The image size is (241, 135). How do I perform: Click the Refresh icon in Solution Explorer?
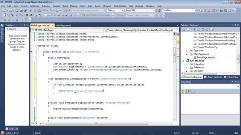pyautogui.click(x=193, y=30)
